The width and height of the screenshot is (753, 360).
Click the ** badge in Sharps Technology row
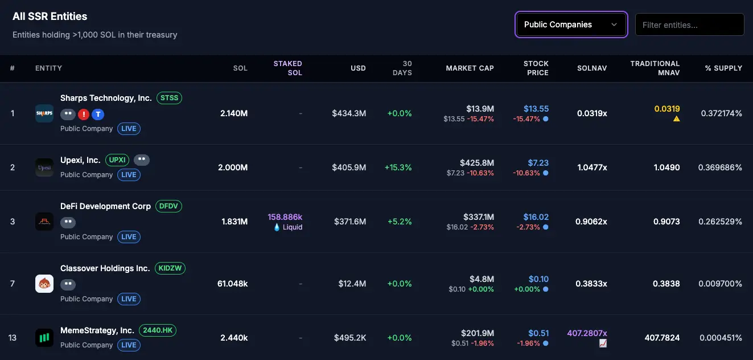68,114
